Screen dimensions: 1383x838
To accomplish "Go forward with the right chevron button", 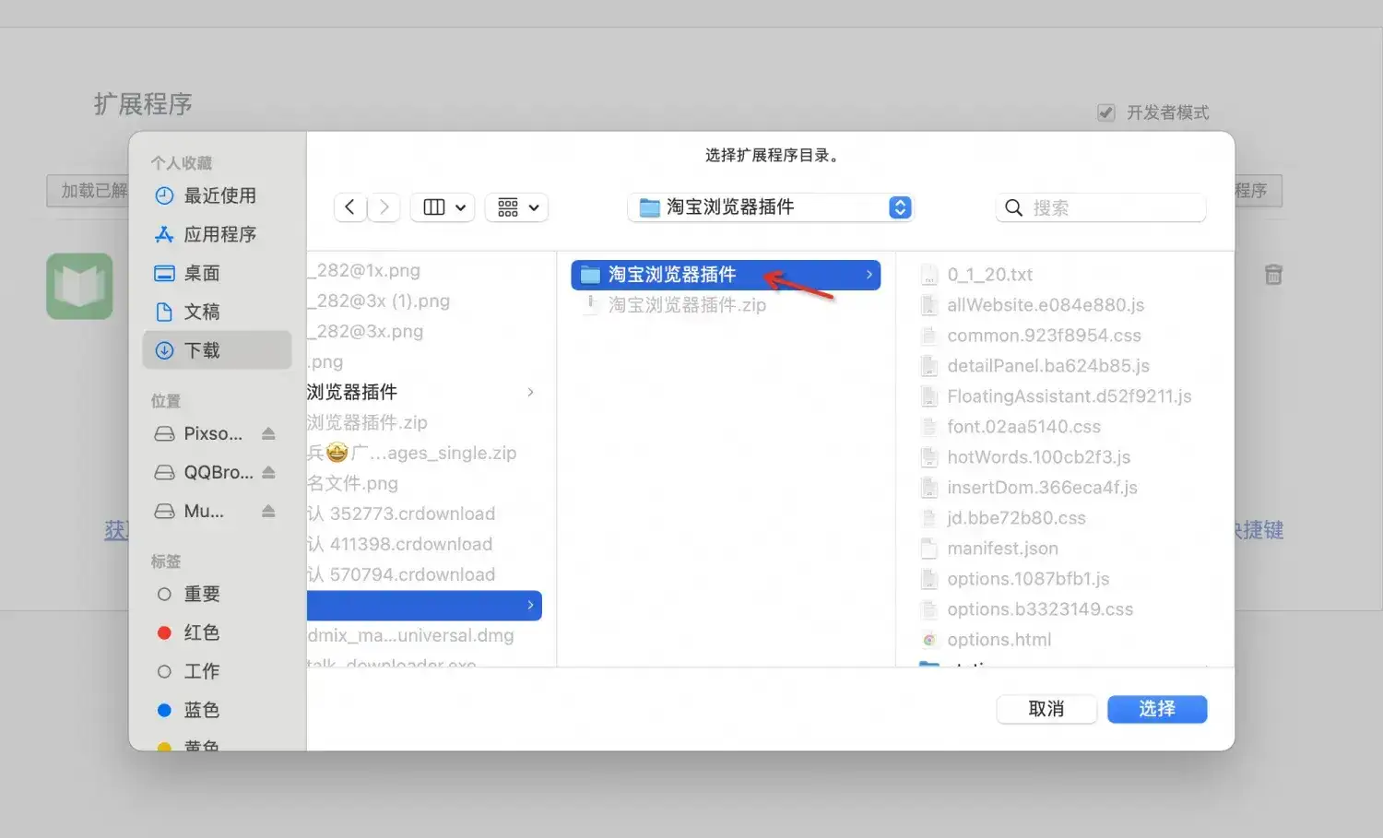I will coord(384,207).
